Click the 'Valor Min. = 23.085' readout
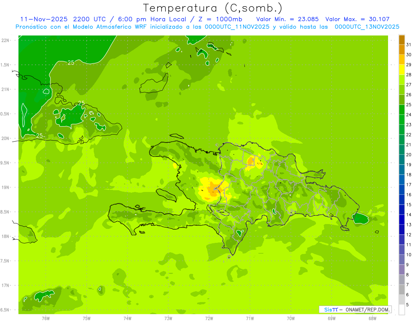Viewport: 418px width, 323px height. (x=287, y=19)
